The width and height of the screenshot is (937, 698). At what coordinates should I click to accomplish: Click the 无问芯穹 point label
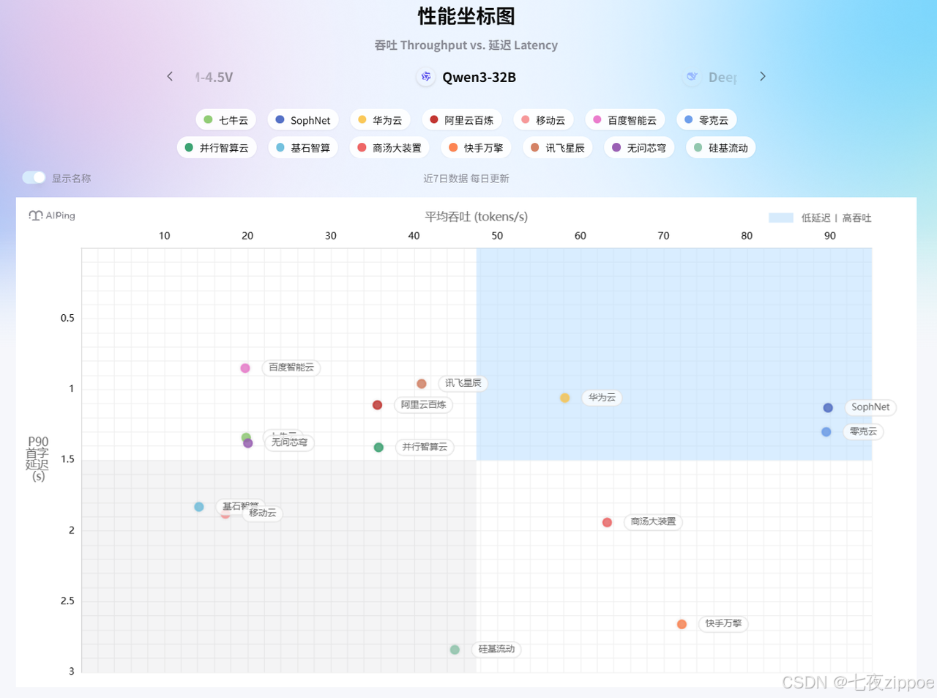pyautogui.click(x=290, y=442)
